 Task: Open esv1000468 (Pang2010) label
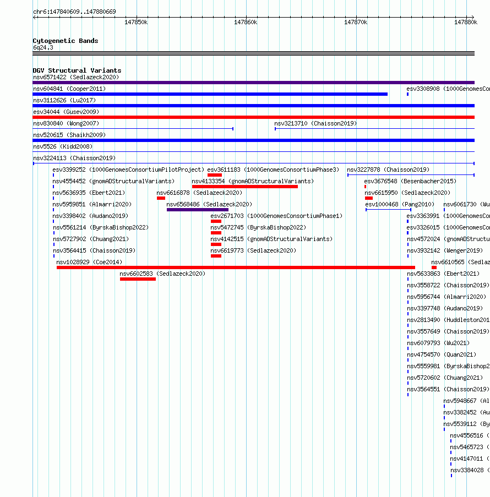[400, 204]
